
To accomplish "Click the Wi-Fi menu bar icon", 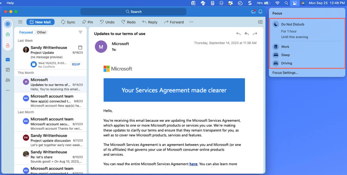I will 277,3.
